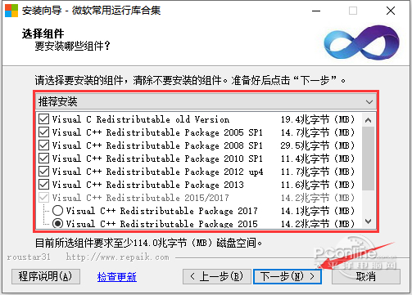Close the 安装向导 installer window
412x295 pixels.
click(x=391, y=11)
